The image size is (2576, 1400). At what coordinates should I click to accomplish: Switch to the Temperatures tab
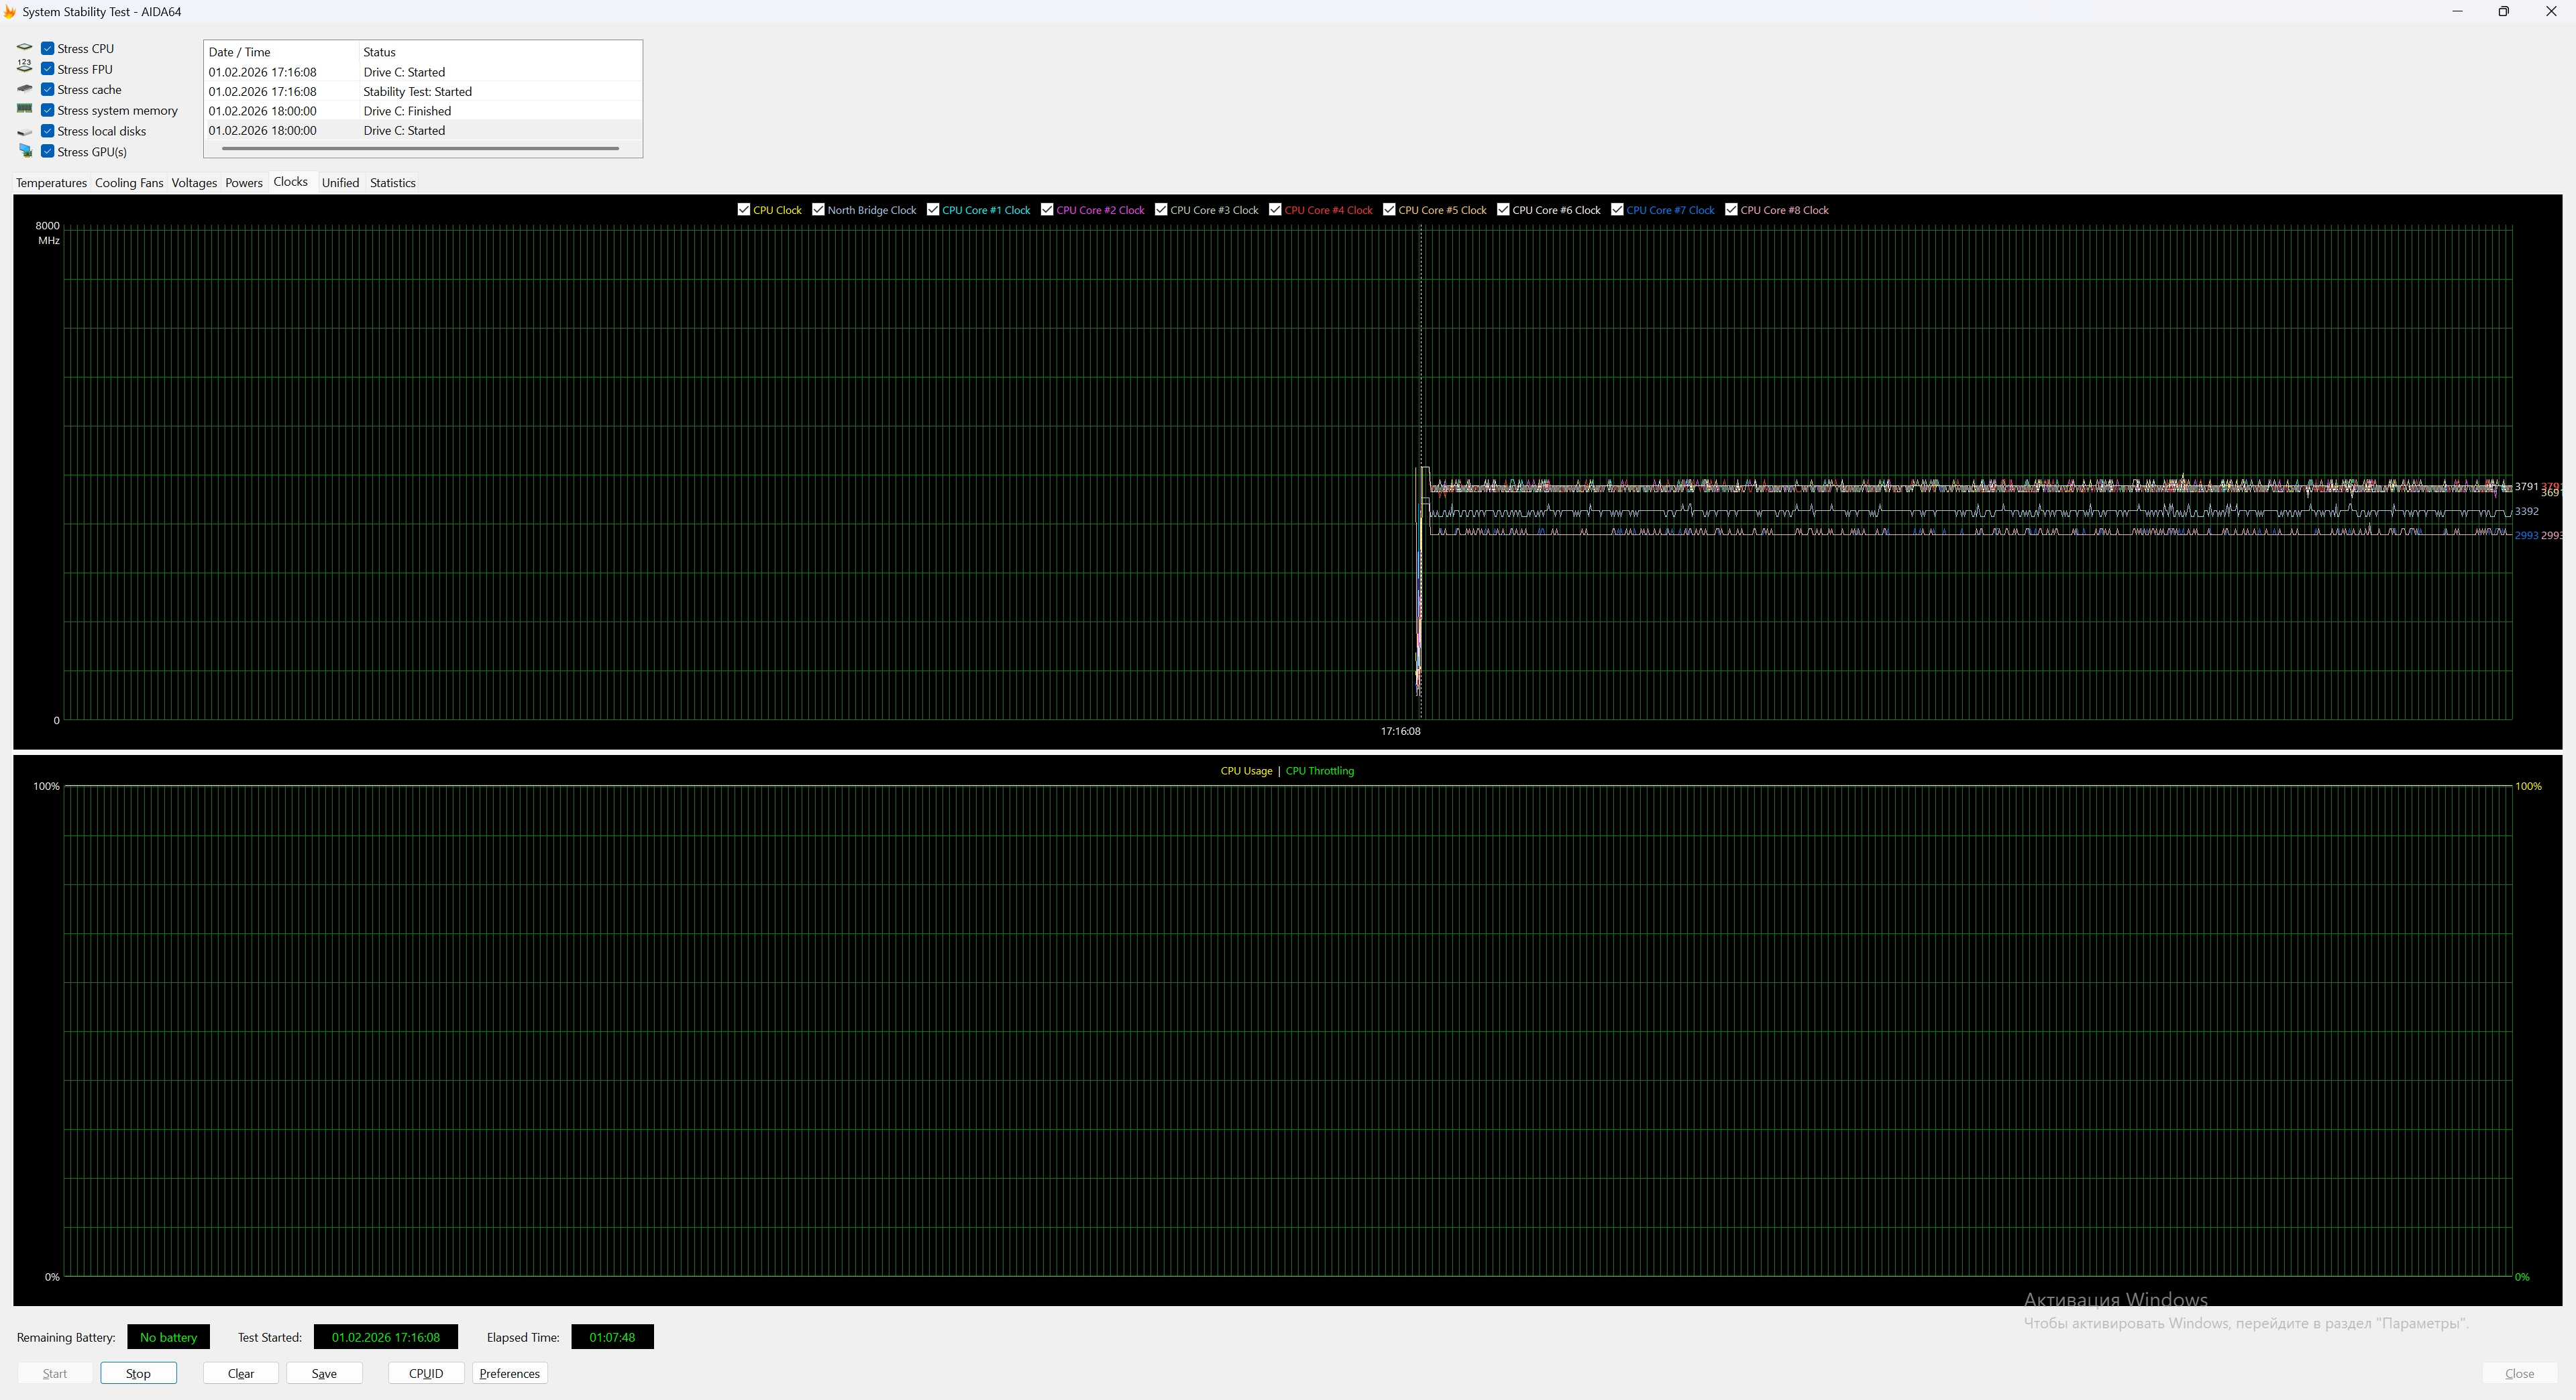pos(51,183)
